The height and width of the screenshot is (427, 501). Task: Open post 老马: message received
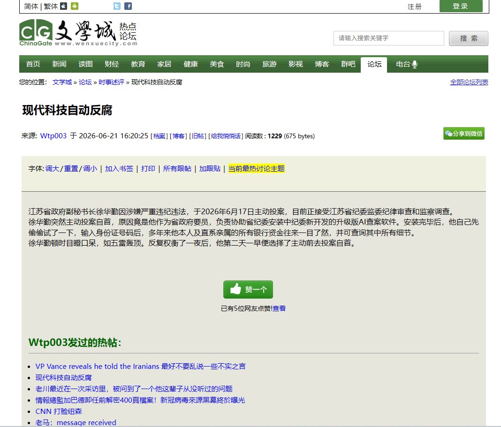(76, 422)
